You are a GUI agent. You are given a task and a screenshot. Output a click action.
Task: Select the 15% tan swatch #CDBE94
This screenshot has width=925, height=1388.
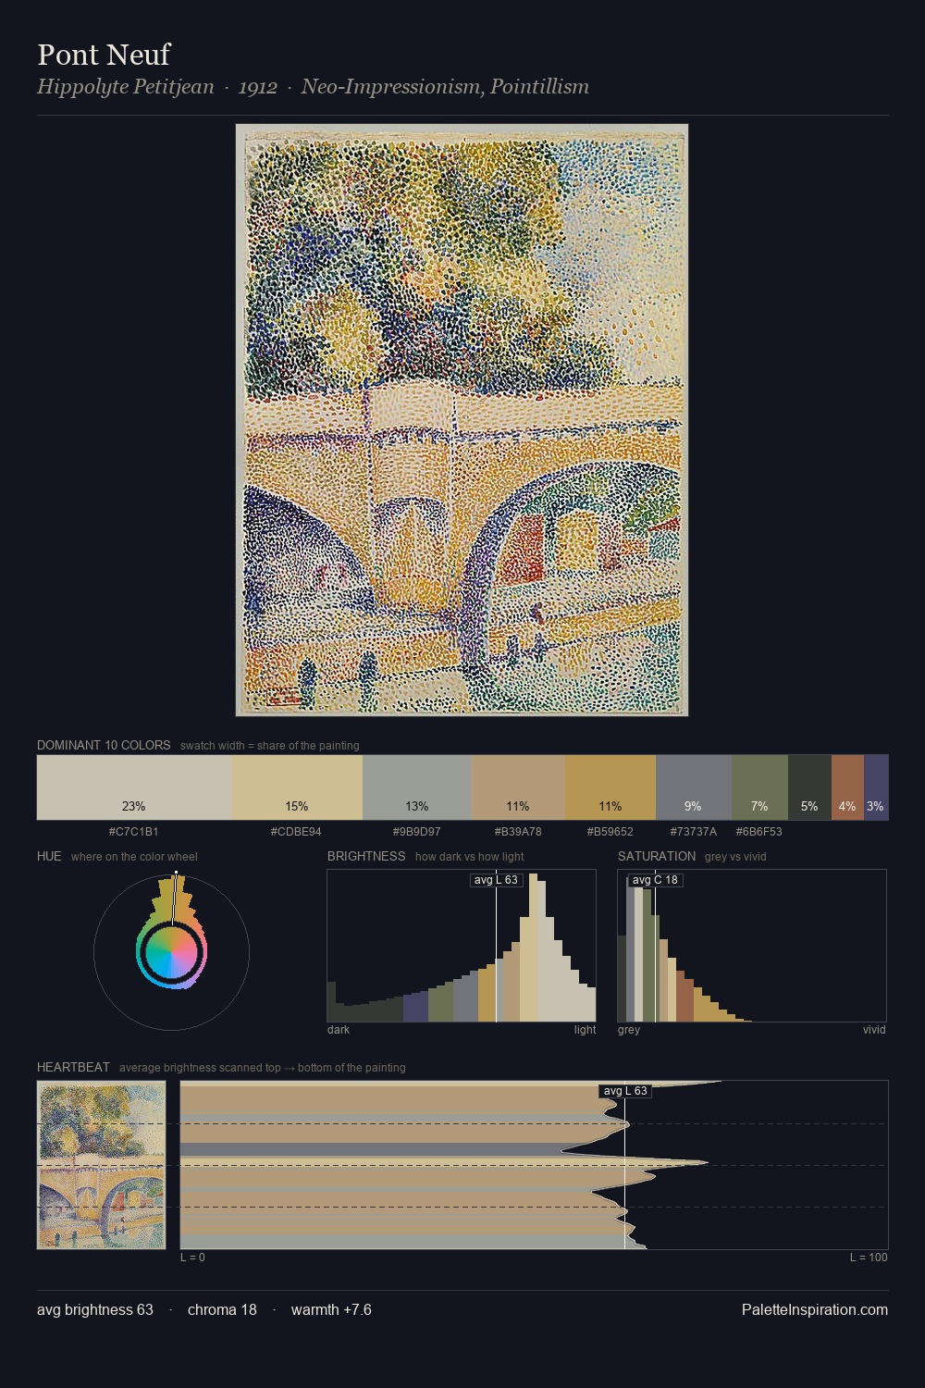(x=297, y=787)
